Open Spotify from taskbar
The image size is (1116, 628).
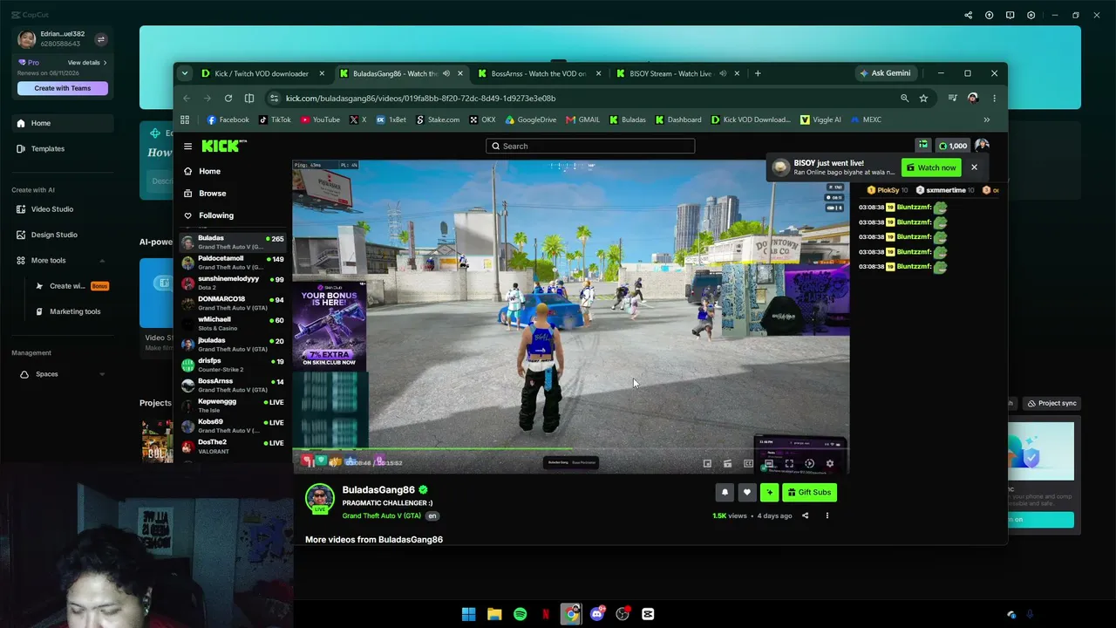coord(520,614)
